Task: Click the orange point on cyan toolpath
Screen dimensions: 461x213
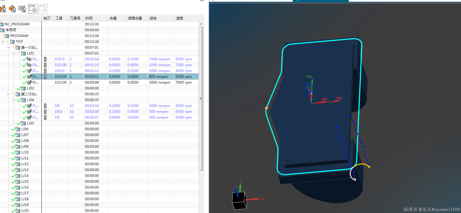Action: coord(266,108)
